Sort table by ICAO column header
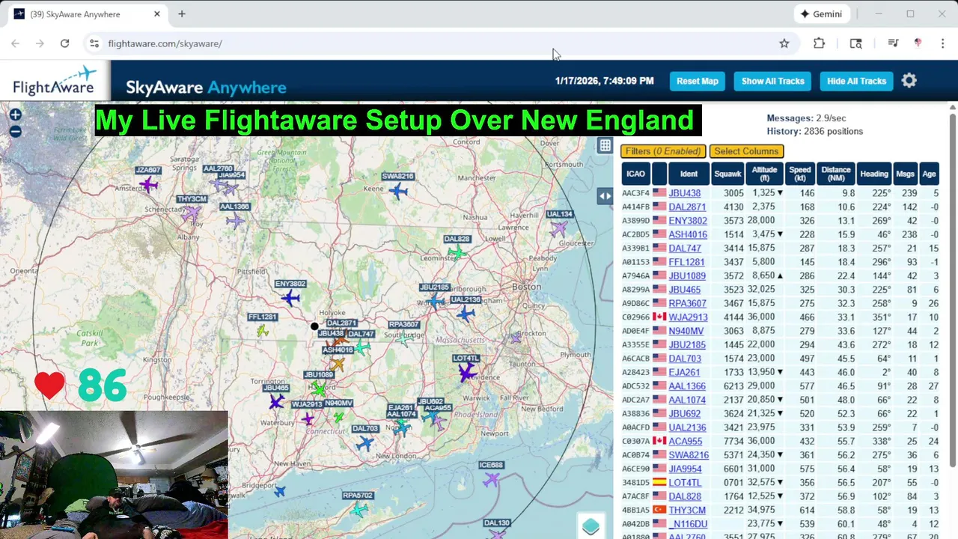This screenshot has height=539, width=958. (x=635, y=174)
